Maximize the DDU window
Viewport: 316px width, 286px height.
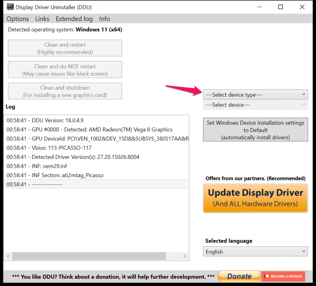pyautogui.click(x=281, y=7)
